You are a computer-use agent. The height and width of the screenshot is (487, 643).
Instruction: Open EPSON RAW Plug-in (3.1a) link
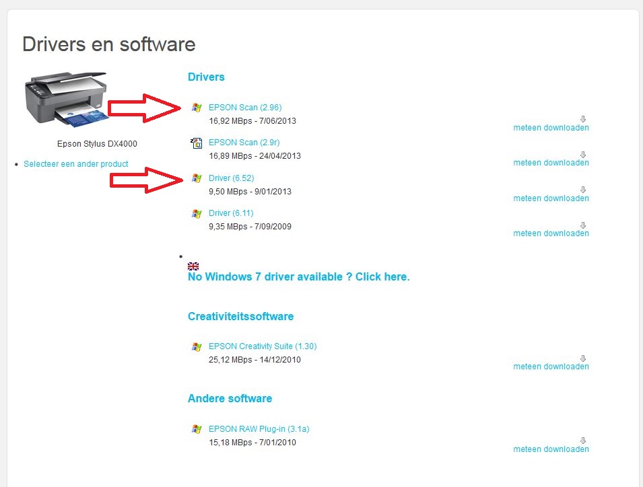259,428
